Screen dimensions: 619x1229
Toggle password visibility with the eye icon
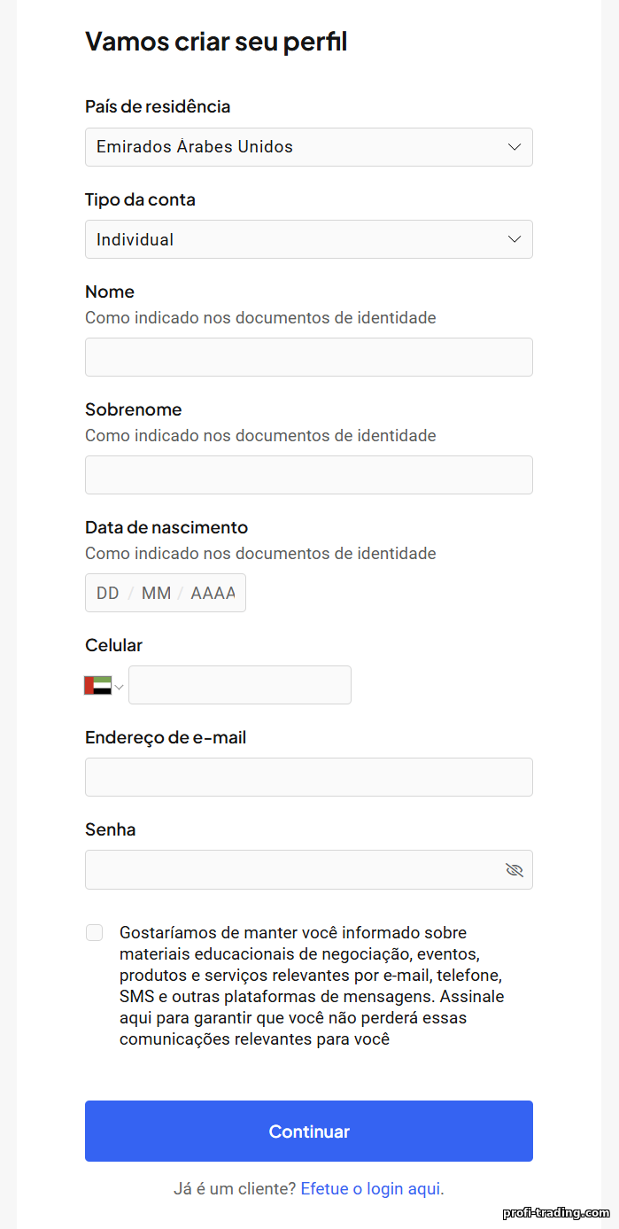coord(515,870)
